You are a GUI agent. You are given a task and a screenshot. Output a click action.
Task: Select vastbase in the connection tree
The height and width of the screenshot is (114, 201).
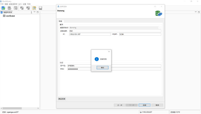pyautogui.click(x=10, y=16)
